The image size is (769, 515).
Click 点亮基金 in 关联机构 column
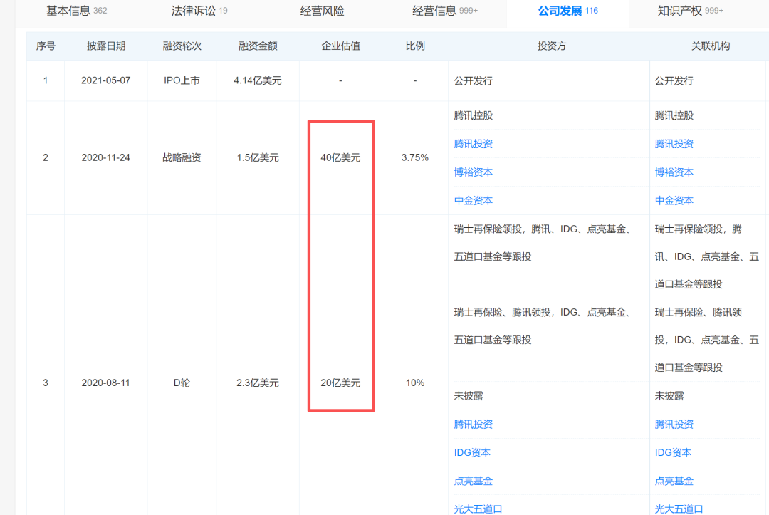tap(674, 481)
